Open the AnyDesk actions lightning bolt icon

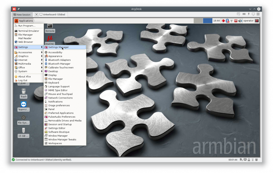(x=249, y=14)
